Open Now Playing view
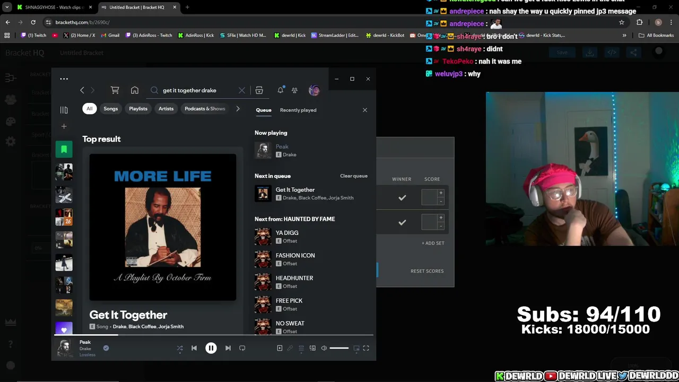Viewport: 679px width, 382px height. 280,348
